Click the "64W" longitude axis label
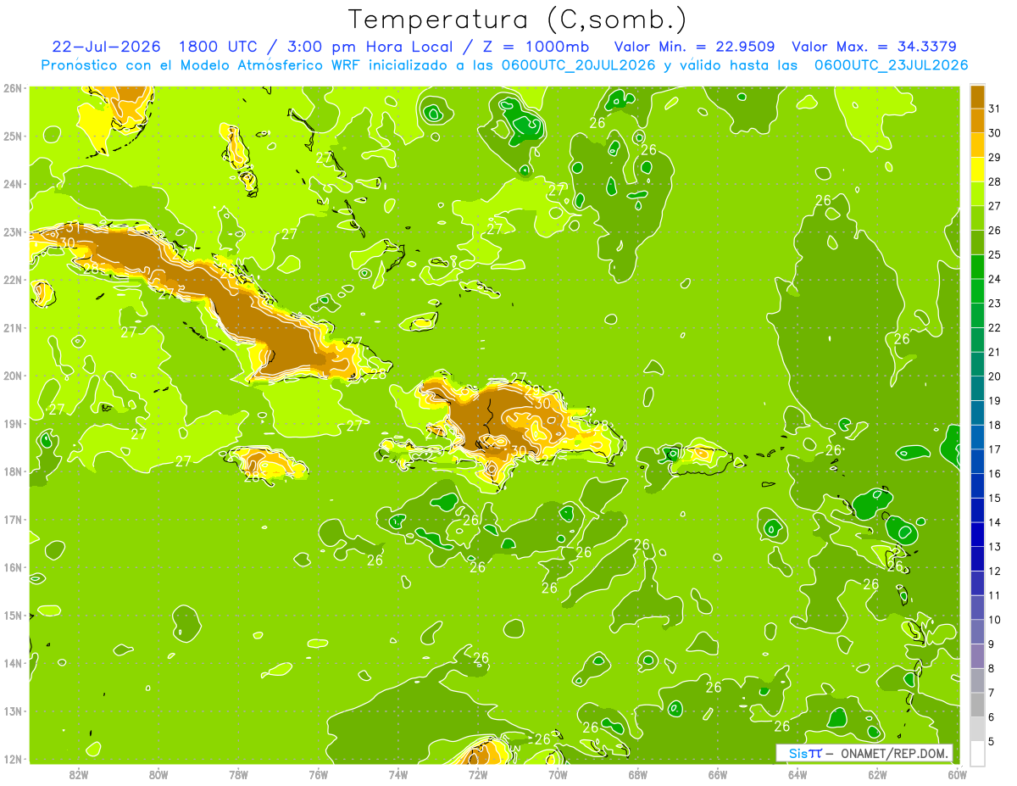This screenshot has height=786, width=1017. point(797,774)
